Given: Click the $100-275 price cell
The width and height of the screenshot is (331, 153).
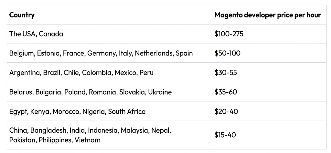Looking at the screenshot, I should point(229,34).
